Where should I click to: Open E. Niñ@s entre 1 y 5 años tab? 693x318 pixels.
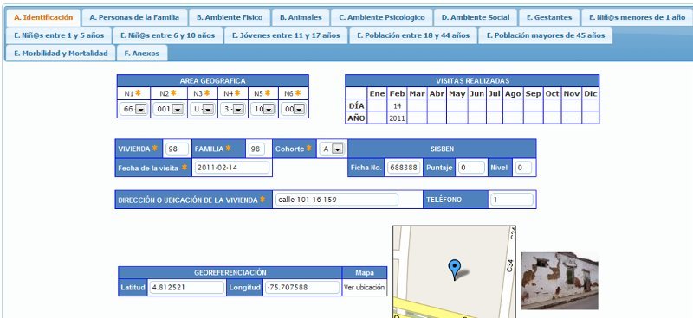point(58,35)
